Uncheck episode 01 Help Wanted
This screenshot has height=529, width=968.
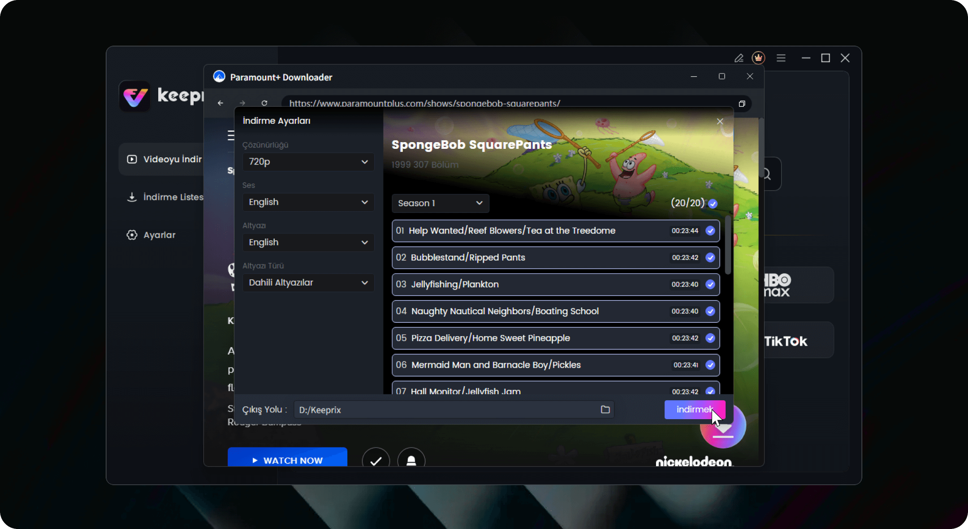[710, 231]
